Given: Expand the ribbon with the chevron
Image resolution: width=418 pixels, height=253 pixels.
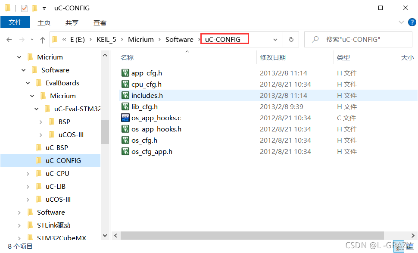Looking at the screenshot, I should (x=401, y=22).
